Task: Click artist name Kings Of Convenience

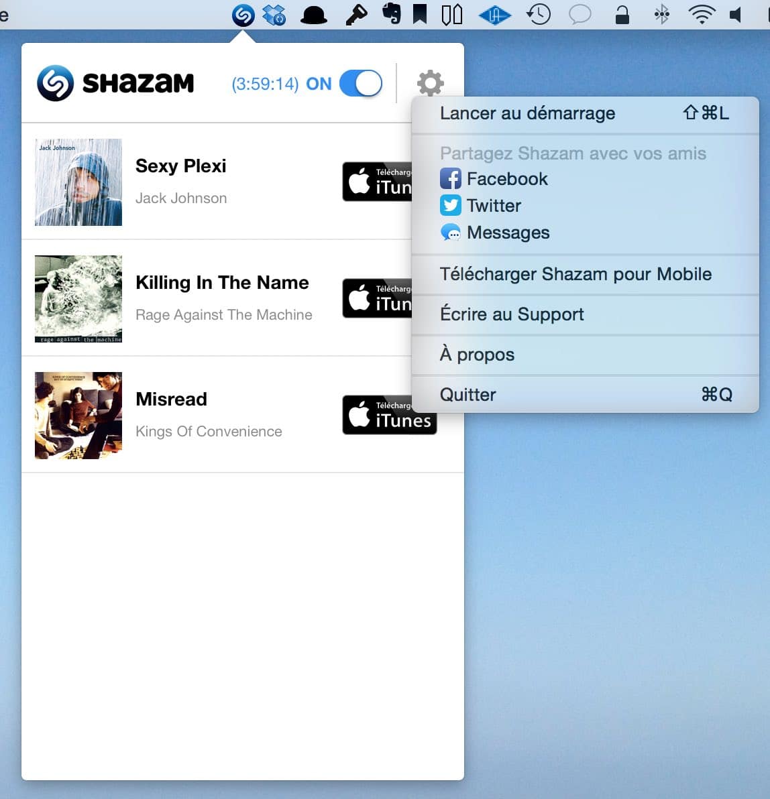Action: point(209,432)
